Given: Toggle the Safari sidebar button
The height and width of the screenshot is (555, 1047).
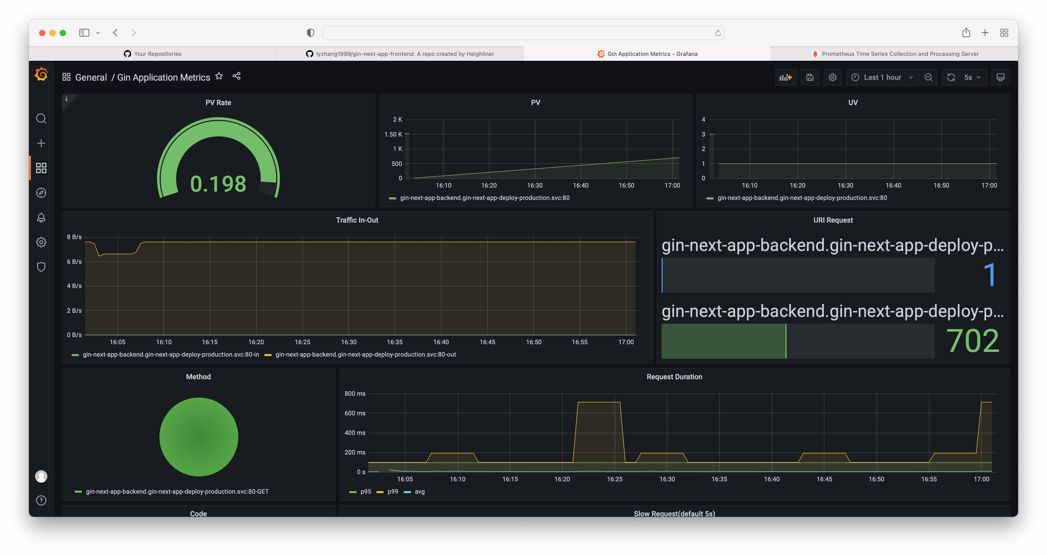Looking at the screenshot, I should pos(84,32).
